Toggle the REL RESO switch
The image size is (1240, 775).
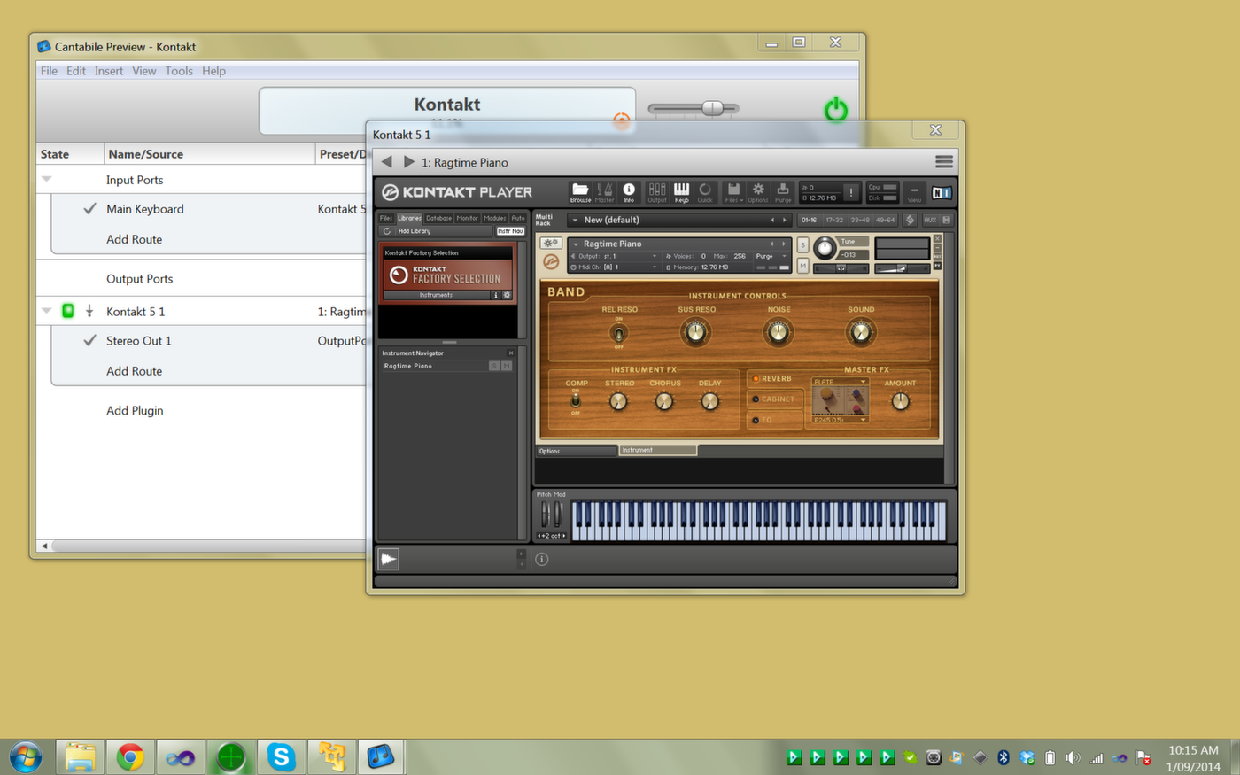click(619, 333)
